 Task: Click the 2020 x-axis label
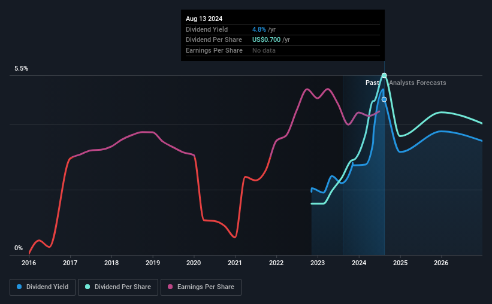(x=194, y=263)
